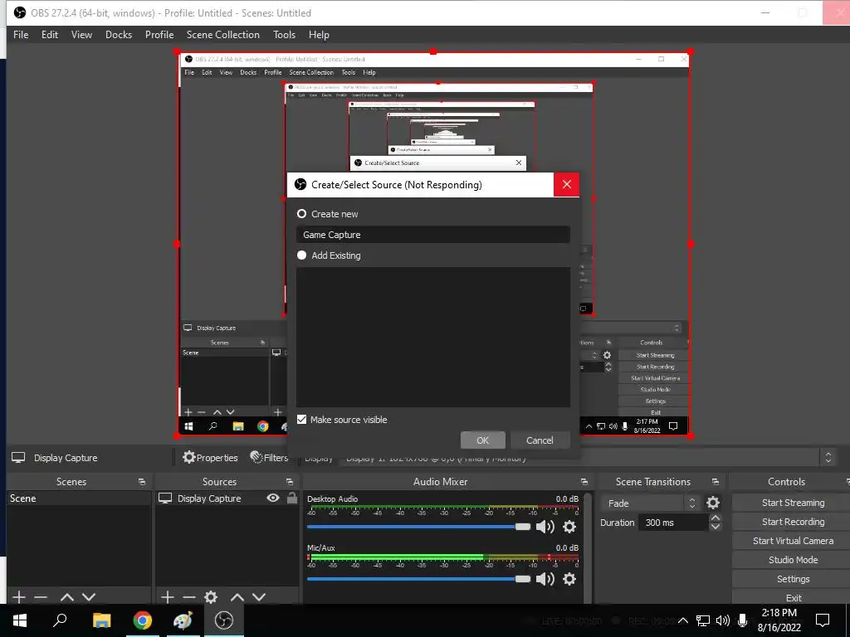
Task: Click the Game Capture name field
Action: (x=432, y=235)
